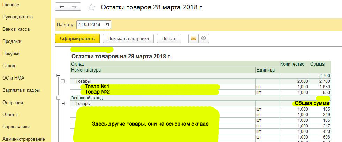Image resolution: width=342 pixels, height=142 pixels.
Task: Edit the На дату date field
Action: 90,25
